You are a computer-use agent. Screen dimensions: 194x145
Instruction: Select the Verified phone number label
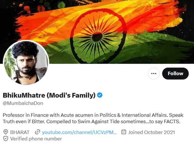36,139
